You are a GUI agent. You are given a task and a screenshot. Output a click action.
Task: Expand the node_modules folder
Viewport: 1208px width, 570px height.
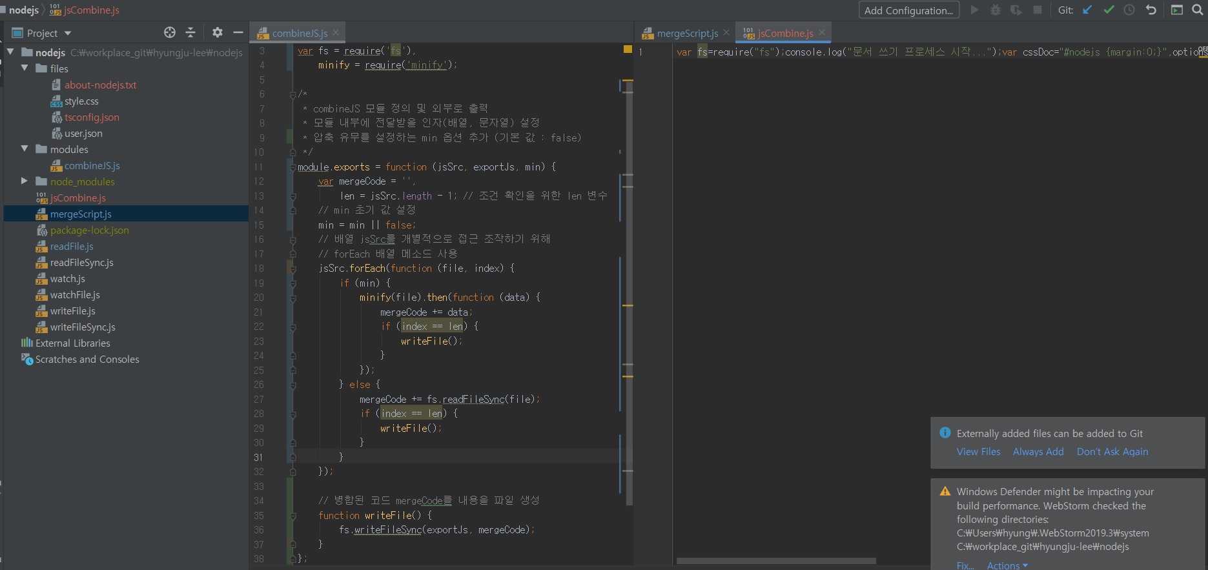point(24,181)
